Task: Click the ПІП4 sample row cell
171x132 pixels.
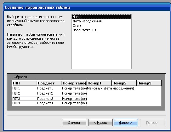Action: coord(25,103)
